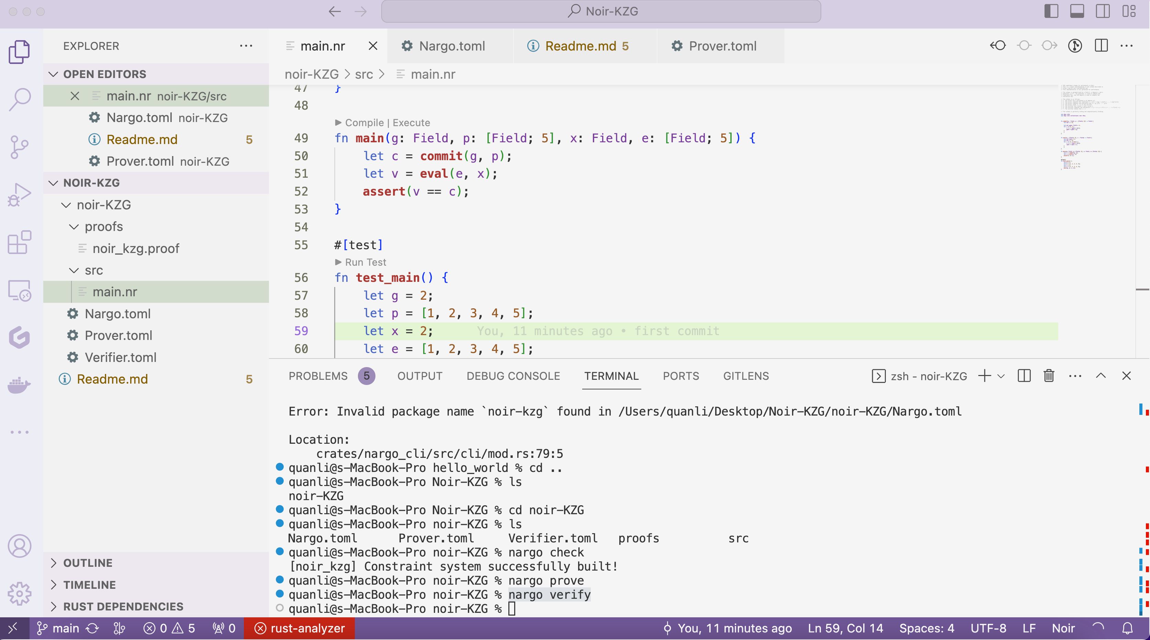This screenshot has width=1150, height=640.
Task: Click Explorer views and more actions ellipsis
Action: [x=246, y=46]
